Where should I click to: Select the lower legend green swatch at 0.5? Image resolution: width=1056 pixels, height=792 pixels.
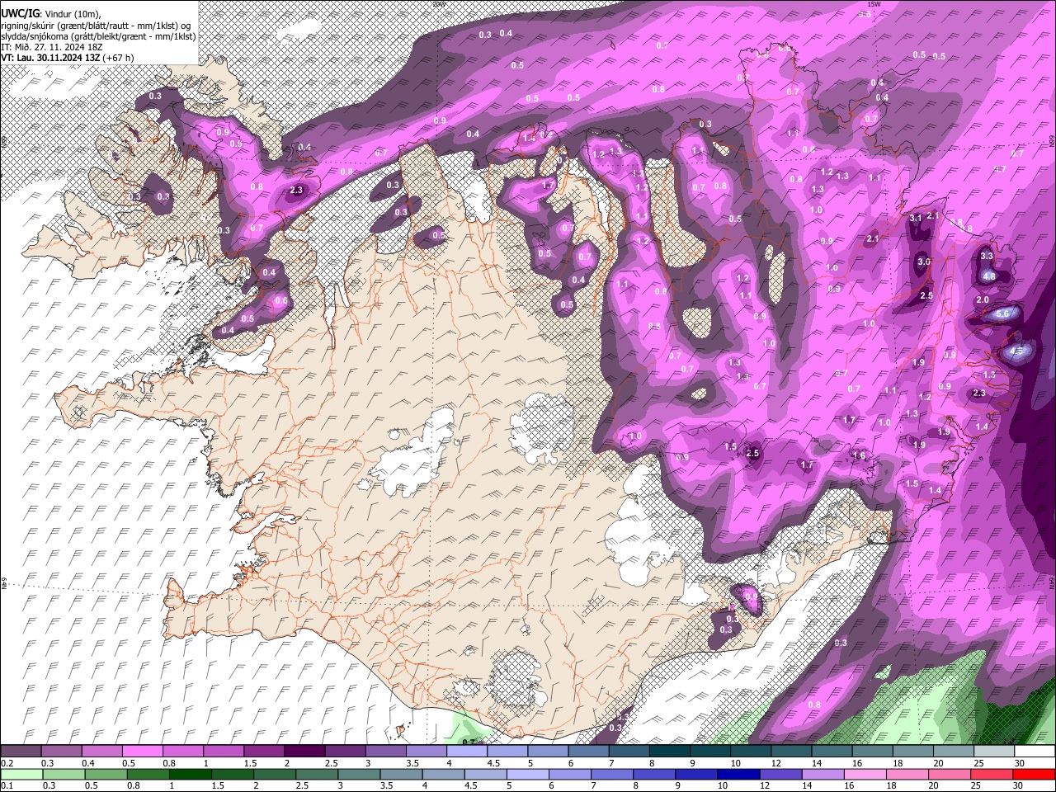(x=106, y=775)
